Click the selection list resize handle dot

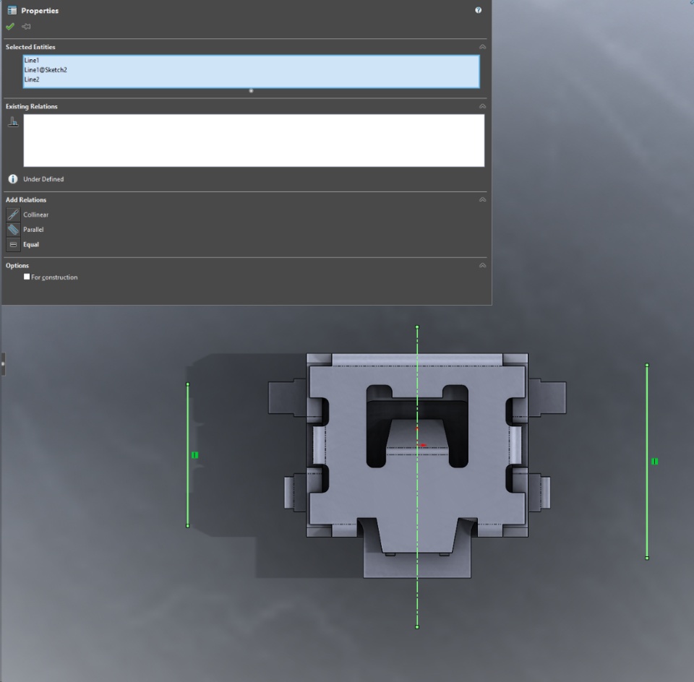coord(251,90)
